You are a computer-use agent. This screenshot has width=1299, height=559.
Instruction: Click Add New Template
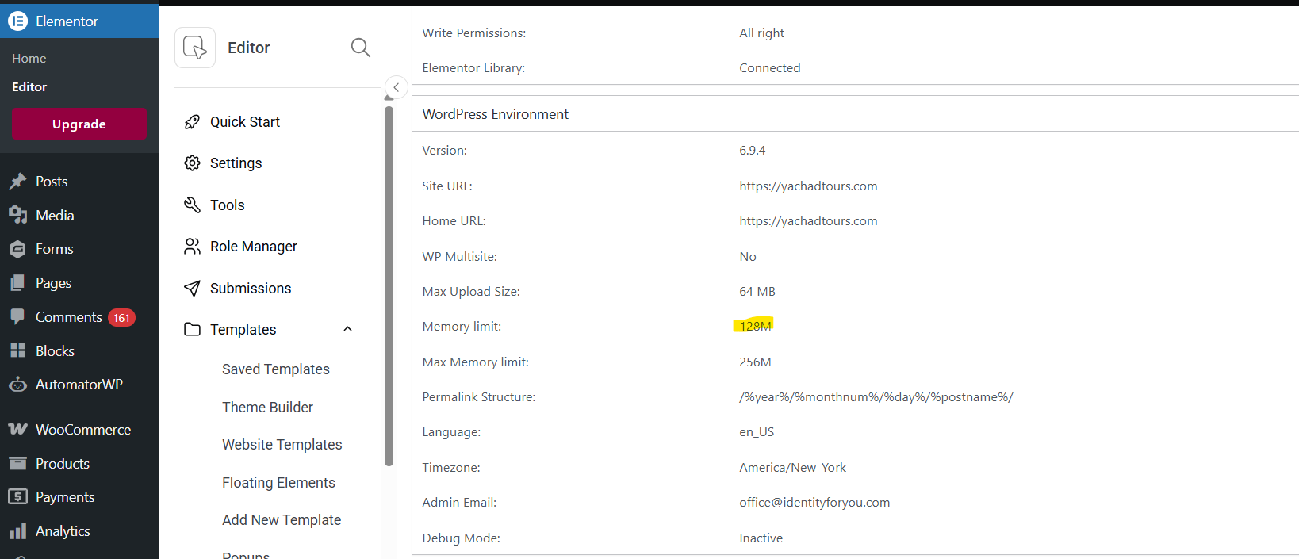pos(282,520)
